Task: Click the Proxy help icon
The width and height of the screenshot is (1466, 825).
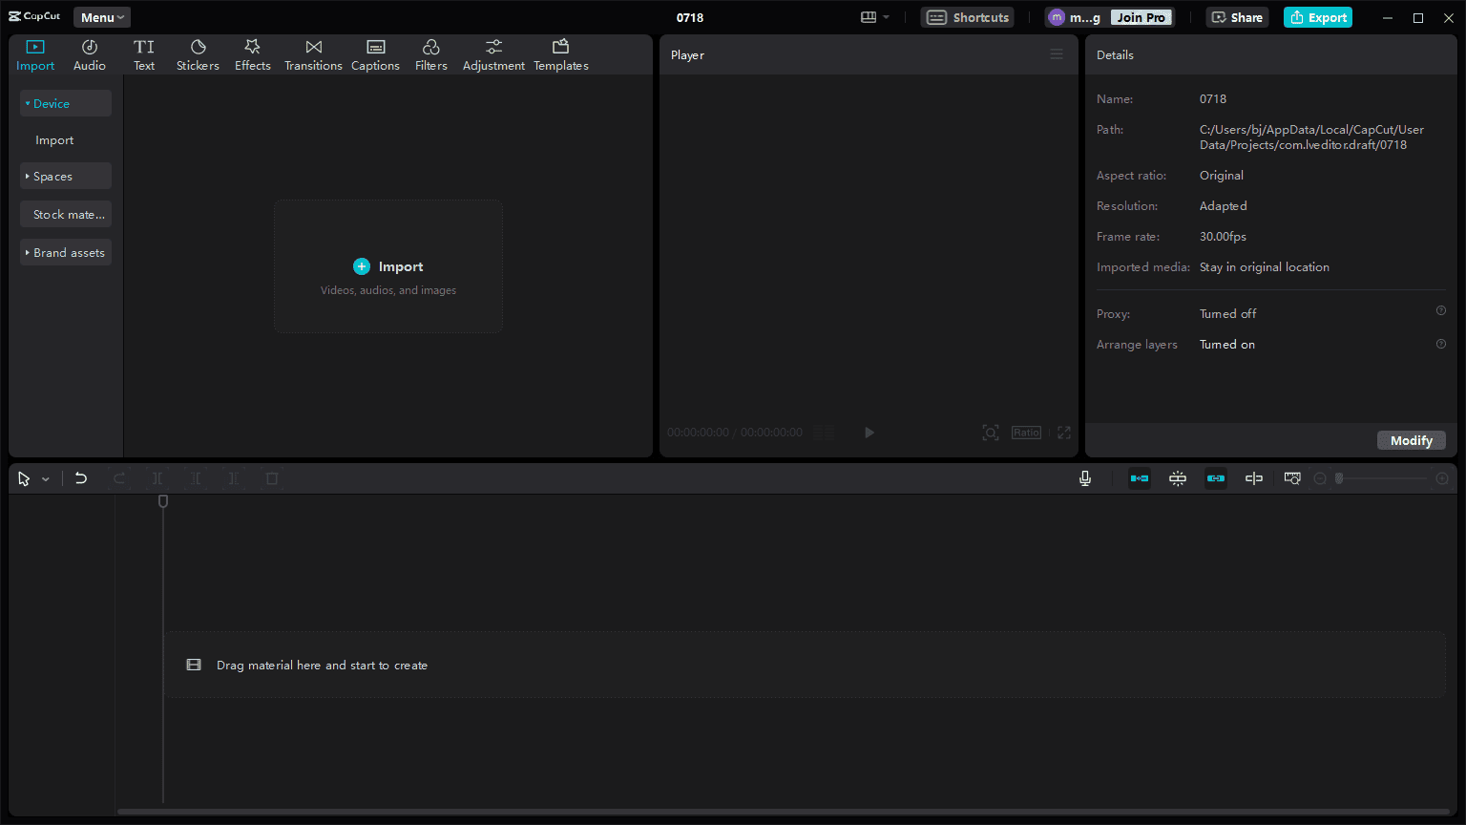Action: 1441,310
